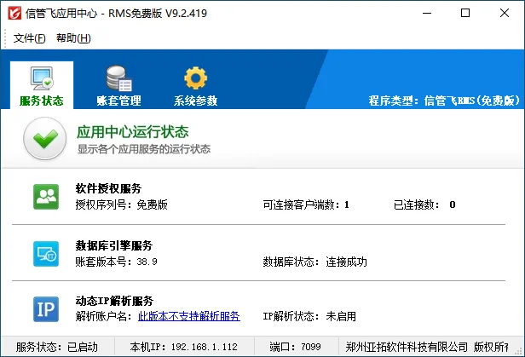Click the 数据库引擎服务 title
The height and width of the screenshot is (357, 525).
point(114,246)
